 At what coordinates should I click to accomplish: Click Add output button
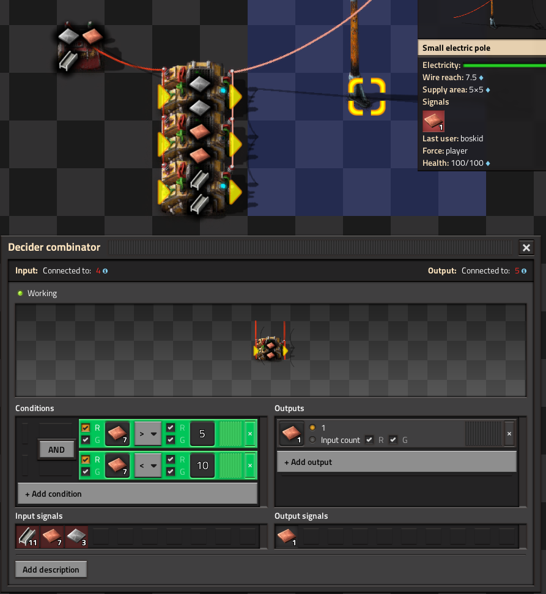(396, 462)
